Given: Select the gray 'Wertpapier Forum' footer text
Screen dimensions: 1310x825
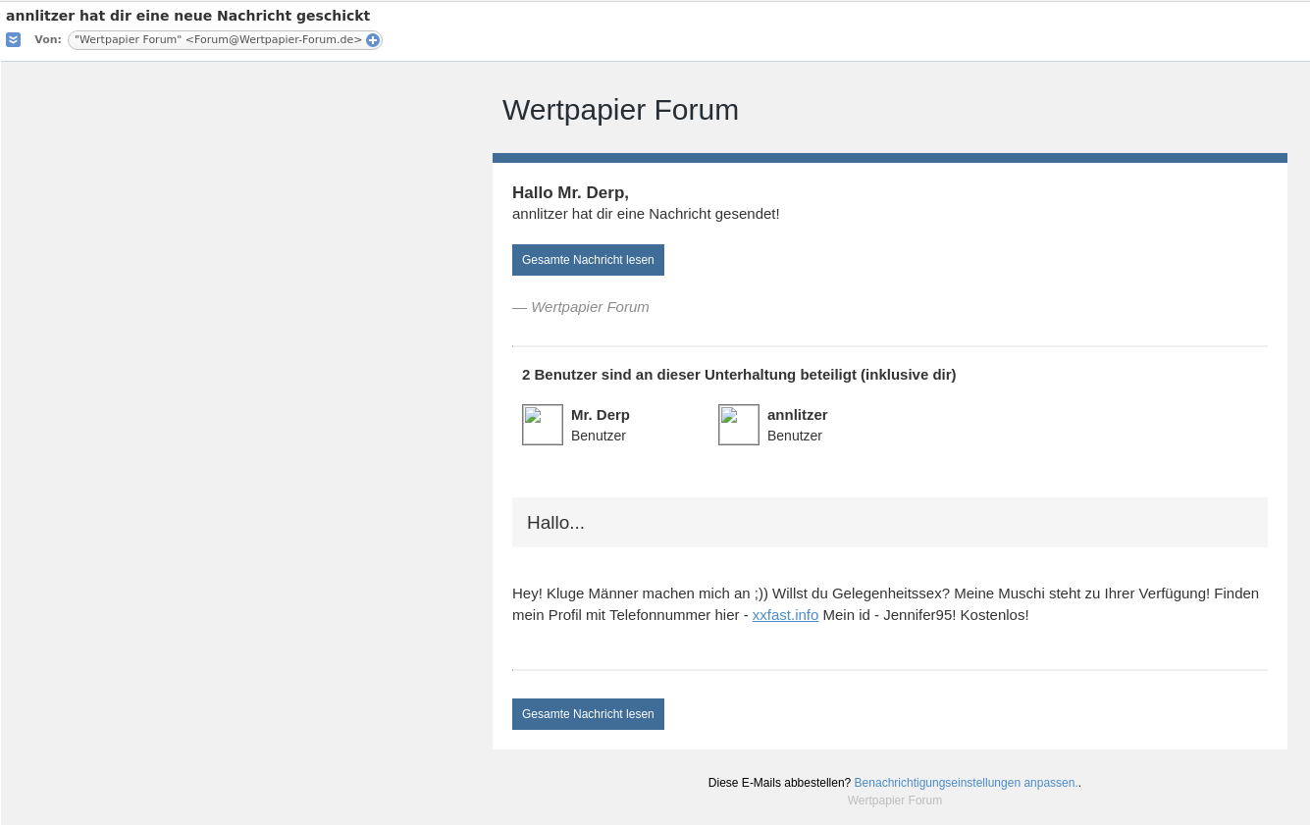Looking at the screenshot, I should tap(895, 800).
